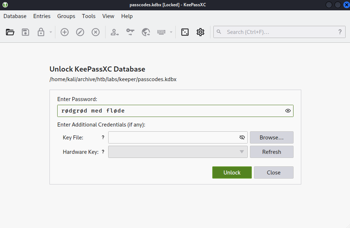Image resolution: width=350 pixels, height=228 pixels.
Task: Click the KeePassXC logo in title bar
Action: [x=5, y=5]
